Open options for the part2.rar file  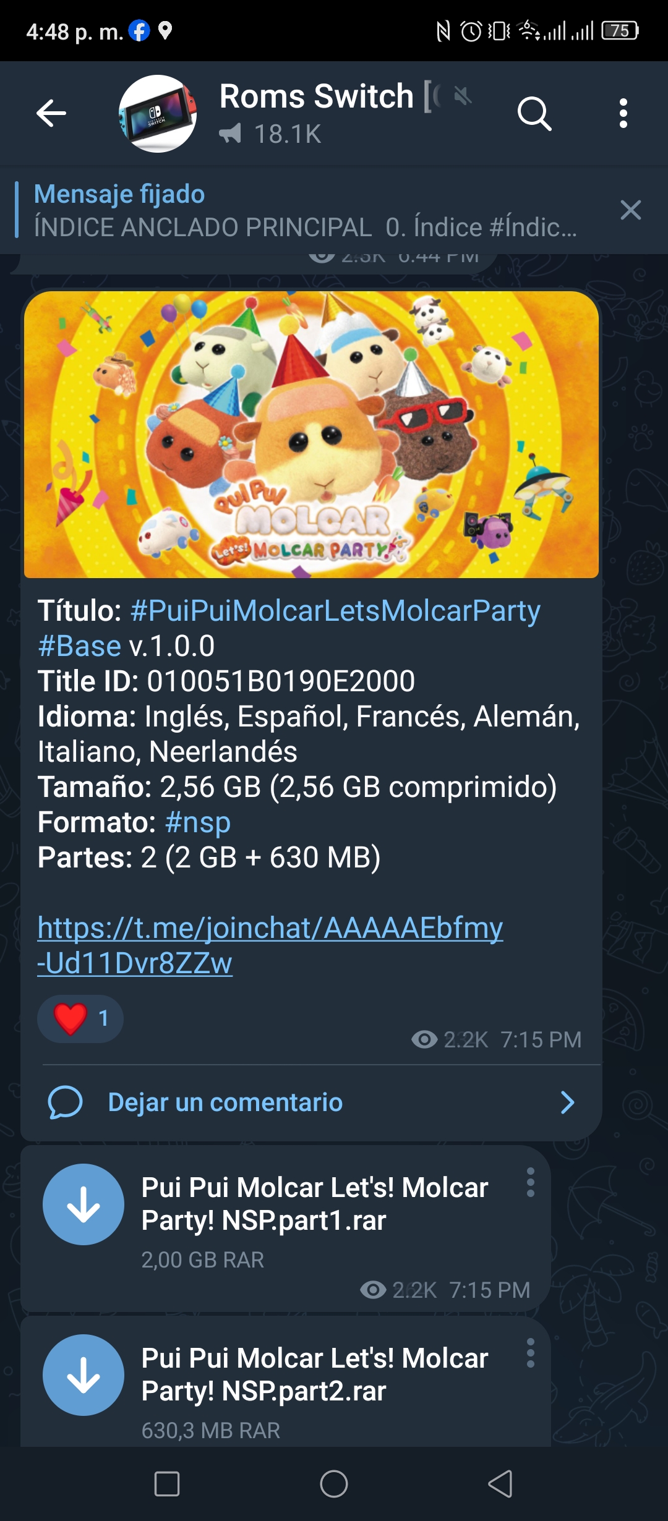click(x=530, y=1353)
